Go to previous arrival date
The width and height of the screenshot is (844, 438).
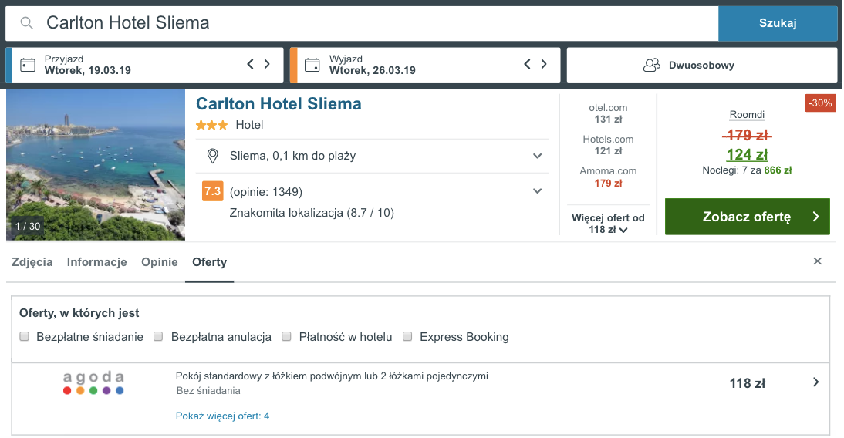[x=250, y=64]
